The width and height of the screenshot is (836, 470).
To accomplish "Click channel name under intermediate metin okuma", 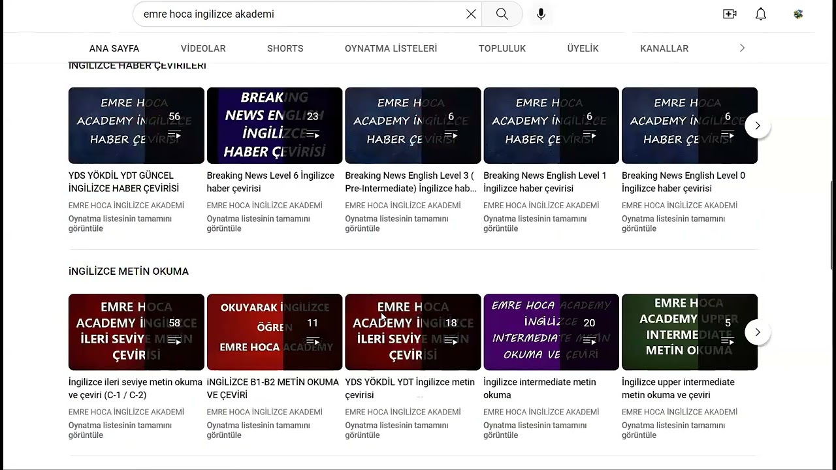I will [x=541, y=412].
